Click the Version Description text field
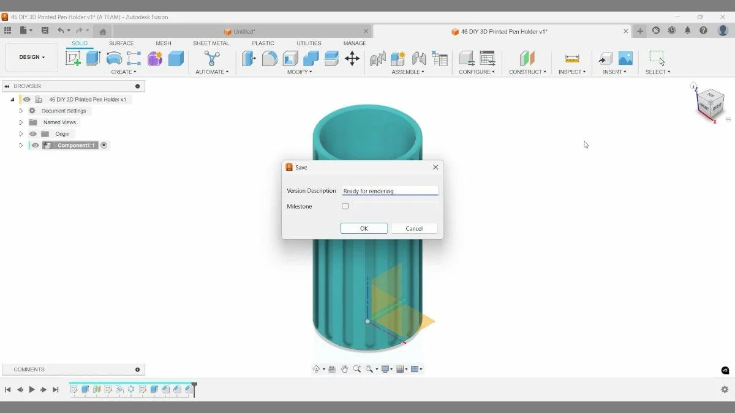 [390, 190]
